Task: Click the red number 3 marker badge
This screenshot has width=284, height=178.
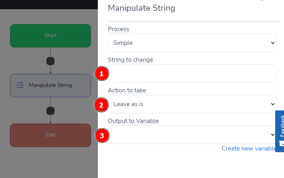Action: 102,136
